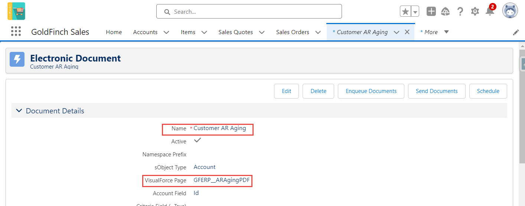Click the Customer AR Aging name value
The image size is (525, 206).
220,128
